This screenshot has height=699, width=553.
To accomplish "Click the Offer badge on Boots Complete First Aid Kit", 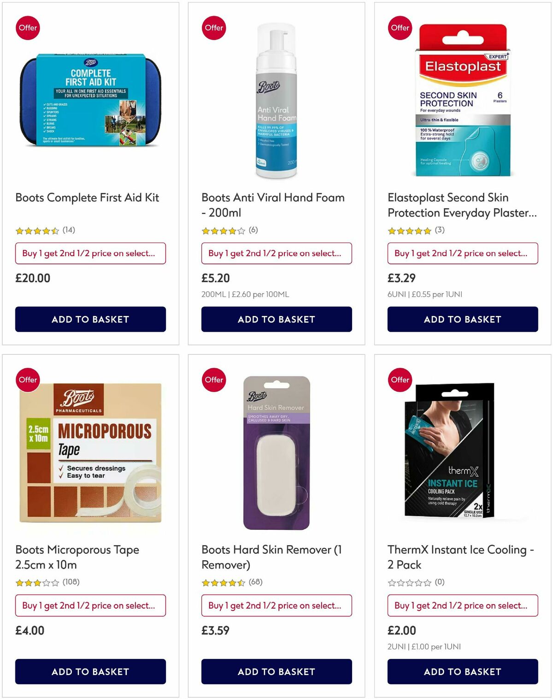I will tap(28, 28).
